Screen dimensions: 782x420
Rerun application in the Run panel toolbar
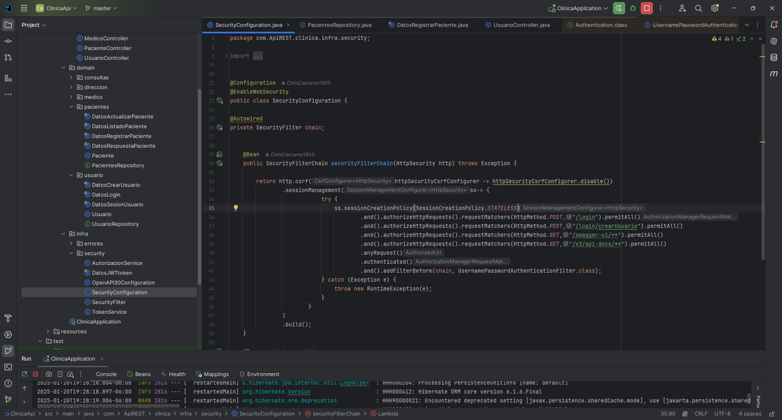tap(24, 374)
